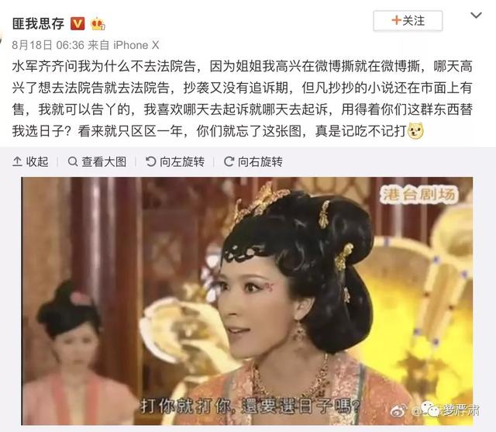
Task: Click the membership crown badge icon
Action: pos(98,24)
